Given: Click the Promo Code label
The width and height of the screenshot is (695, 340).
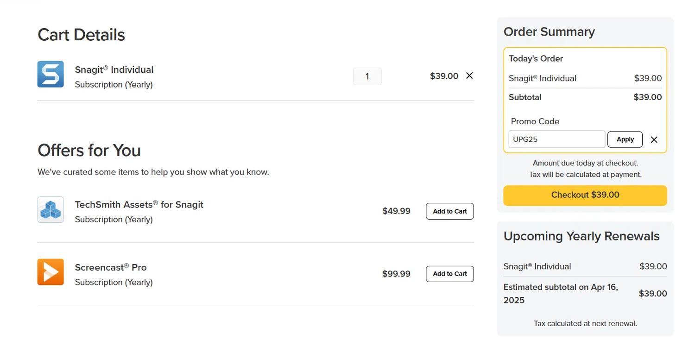Looking at the screenshot, I should [535, 121].
